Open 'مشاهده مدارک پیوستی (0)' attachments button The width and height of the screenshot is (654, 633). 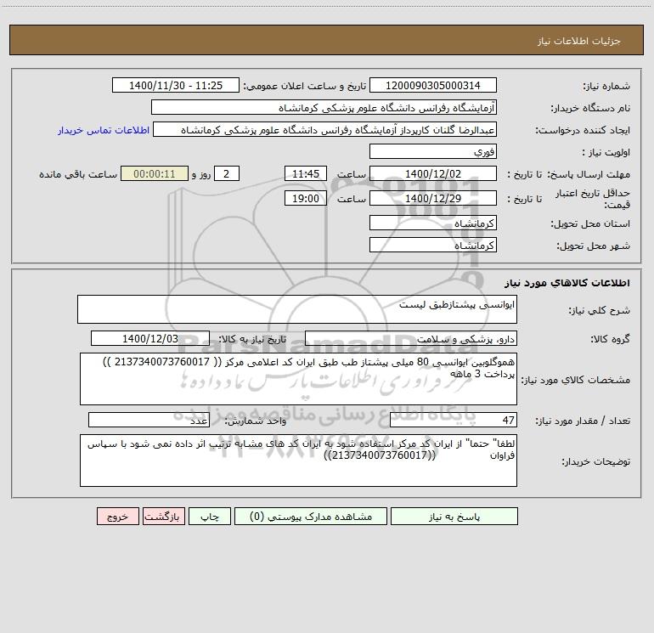coord(311,516)
